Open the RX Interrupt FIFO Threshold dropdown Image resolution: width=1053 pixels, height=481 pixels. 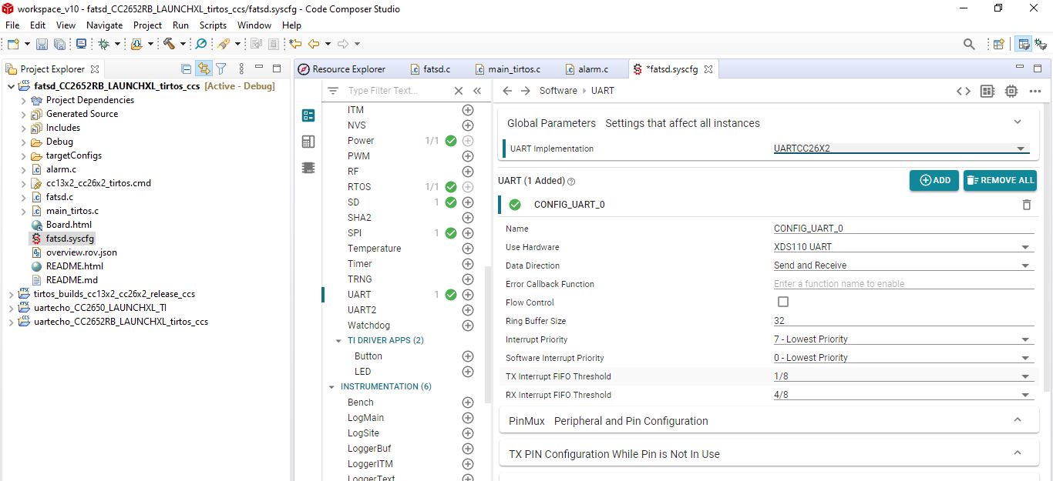pos(903,395)
